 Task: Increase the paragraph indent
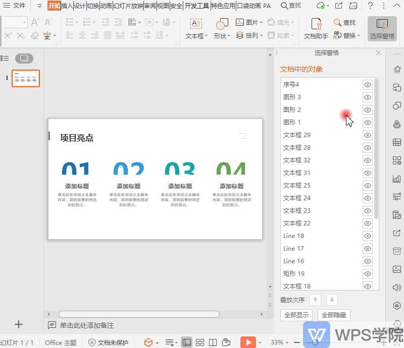118,22
